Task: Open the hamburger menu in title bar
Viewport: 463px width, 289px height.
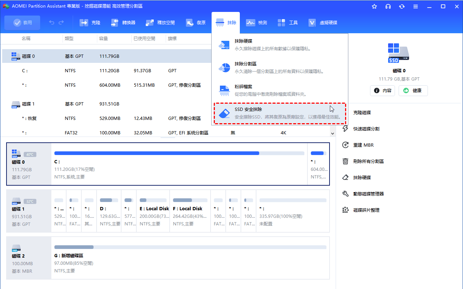Action: pyautogui.click(x=416, y=7)
